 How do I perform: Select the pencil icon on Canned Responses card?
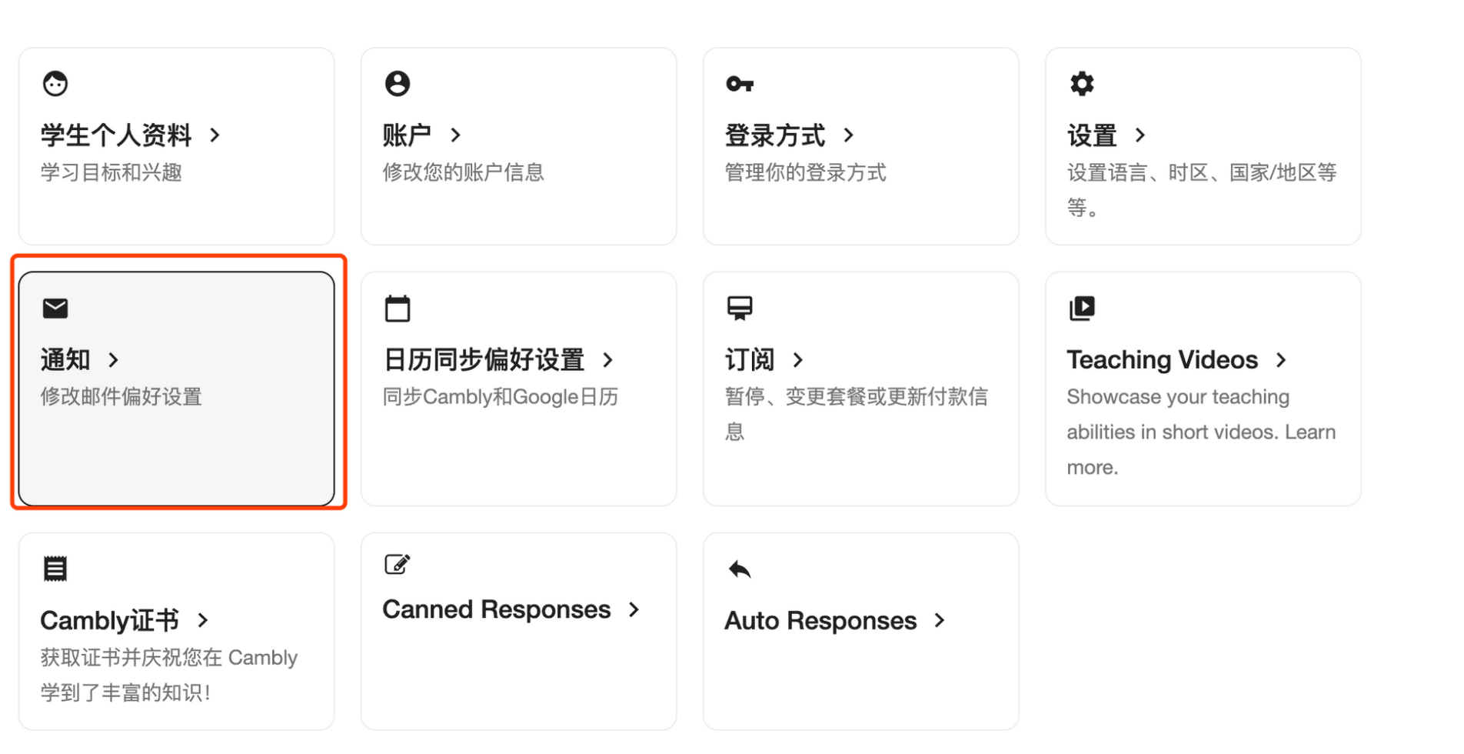(396, 564)
